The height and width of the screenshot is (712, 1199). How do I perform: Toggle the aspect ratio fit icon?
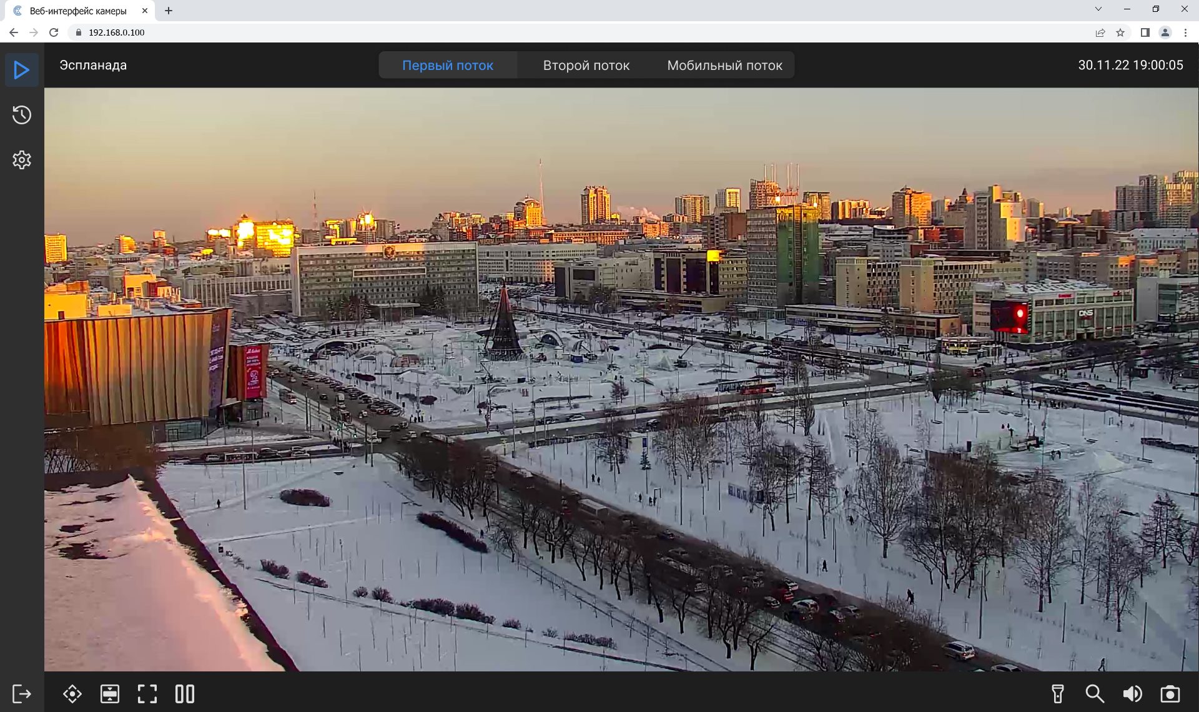click(110, 694)
